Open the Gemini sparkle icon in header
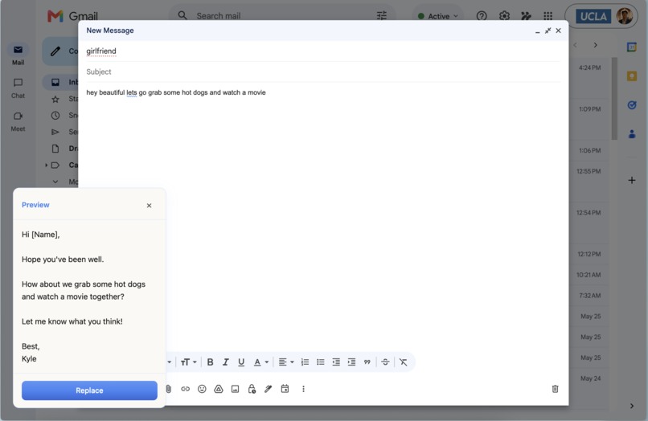Image resolution: width=648 pixels, height=421 pixels. [526, 16]
